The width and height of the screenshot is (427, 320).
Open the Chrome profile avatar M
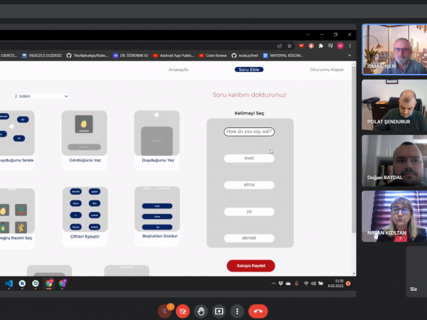[340, 46]
